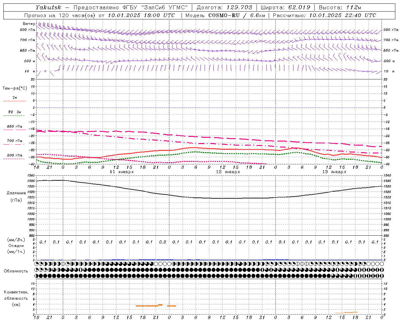
Task: Click the Модель COSMO-RU / 6.6км label
Action: [x=225, y=15]
